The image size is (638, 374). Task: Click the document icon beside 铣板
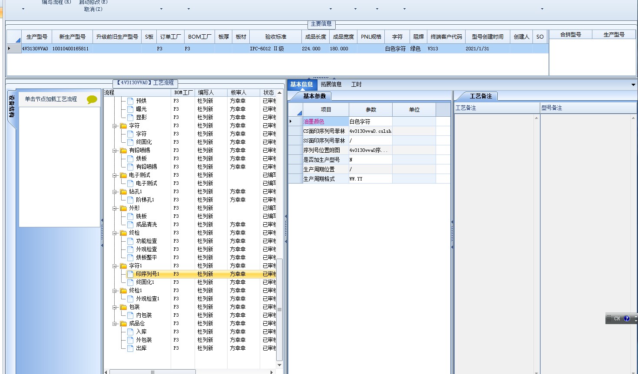pyautogui.click(x=130, y=216)
